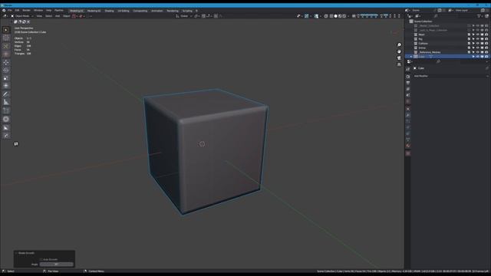The width and height of the screenshot is (491, 276).
Task: Open the viewport Add menu
Action: (58, 16)
